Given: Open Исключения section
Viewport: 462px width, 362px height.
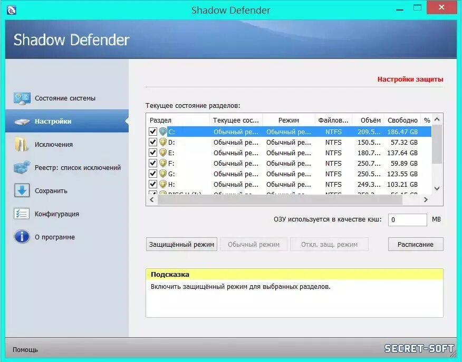Looking at the screenshot, I should click(x=67, y=144).
